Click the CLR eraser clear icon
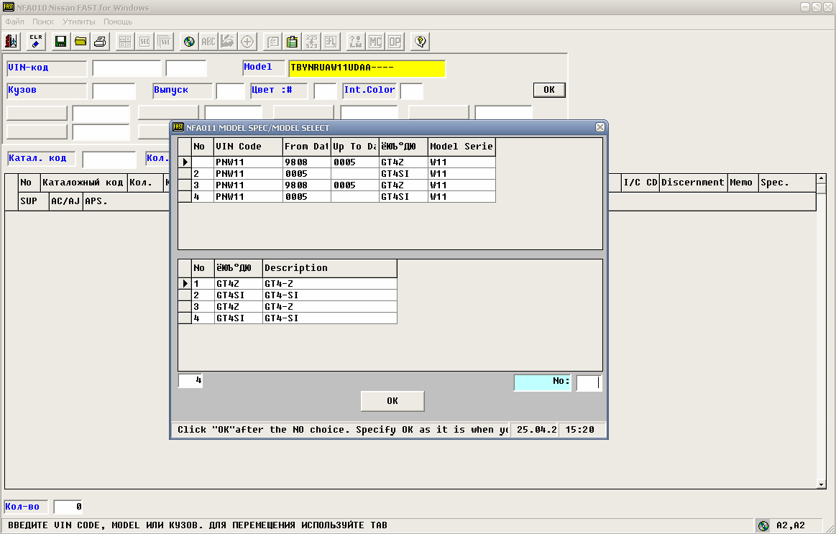The image size is (836, 534). (x=36, y=42)
